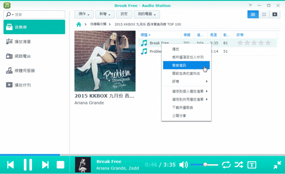Switch to list view

[x=253, y=14]
